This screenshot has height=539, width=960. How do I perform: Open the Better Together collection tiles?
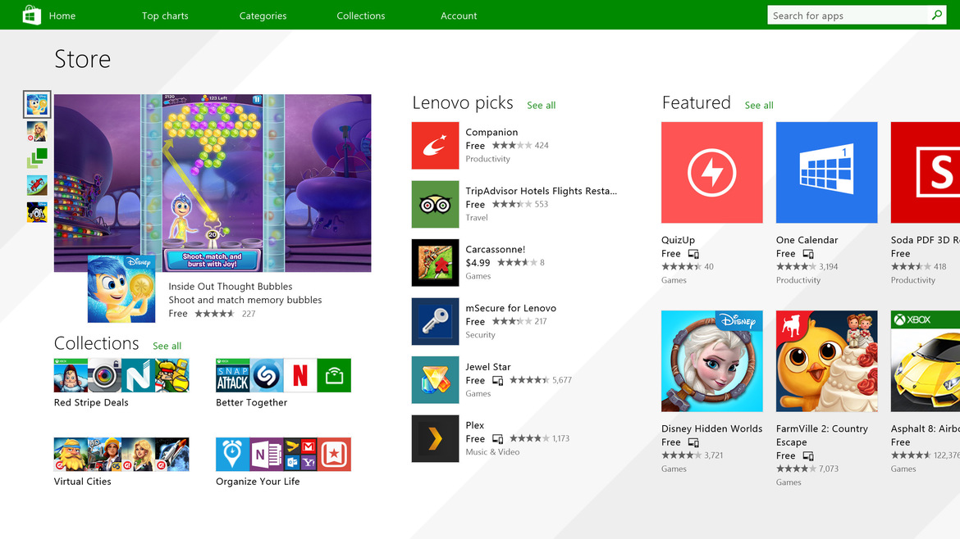(x=283, y=375)
